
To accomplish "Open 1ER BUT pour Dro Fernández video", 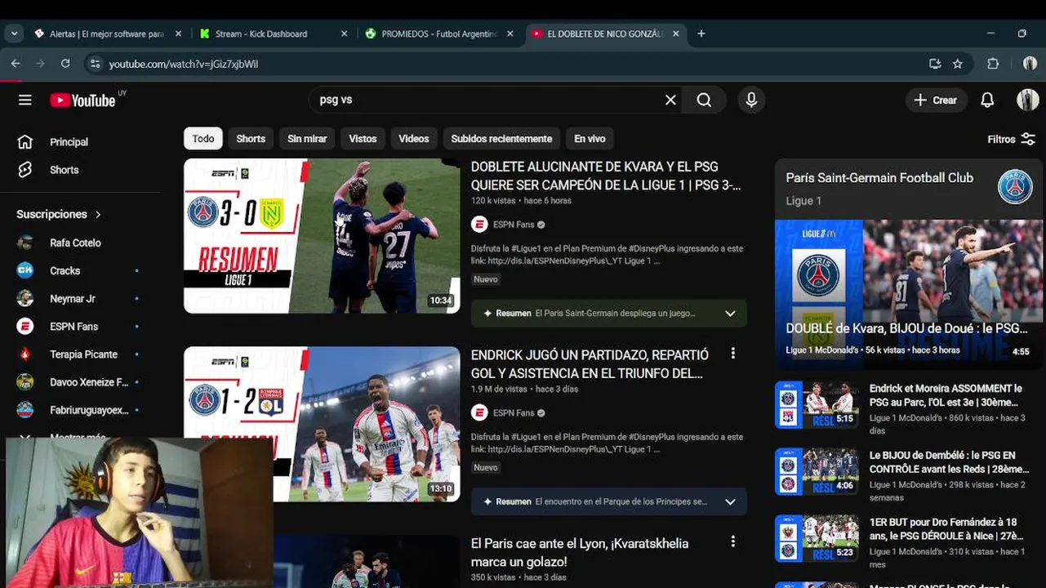I will 946,528.
